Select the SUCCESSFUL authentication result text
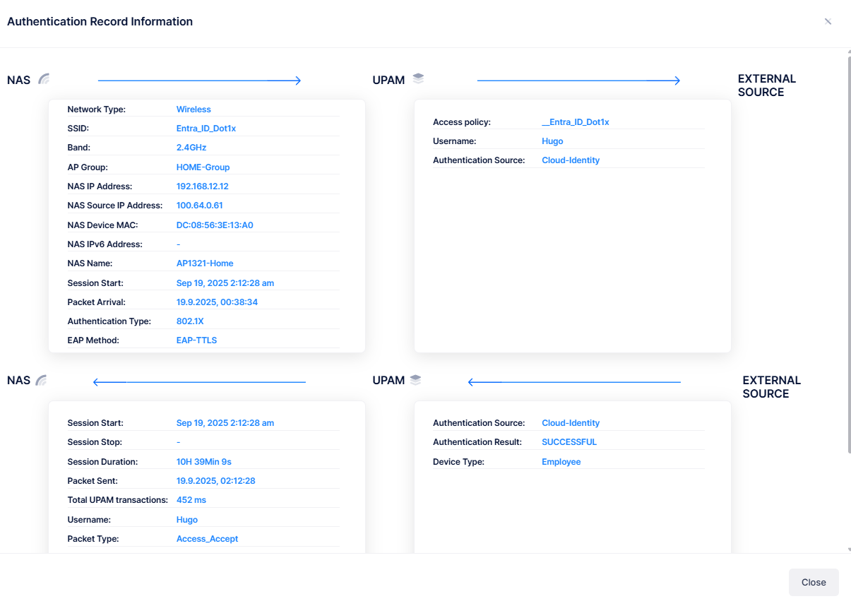Viewport: 851px width, 606px height. [x=569, y=442]
